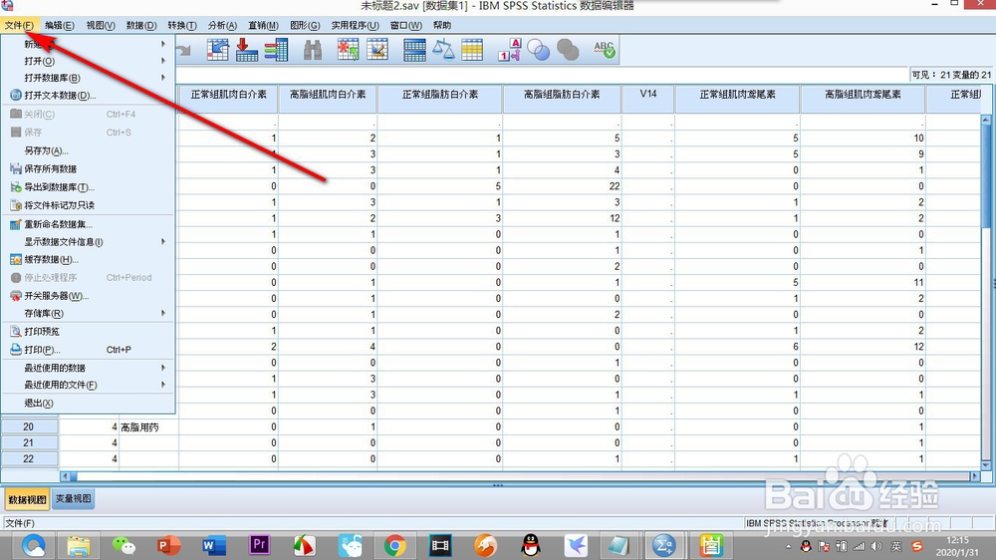Click the Use variable sets circles icon

click(539, 50)
